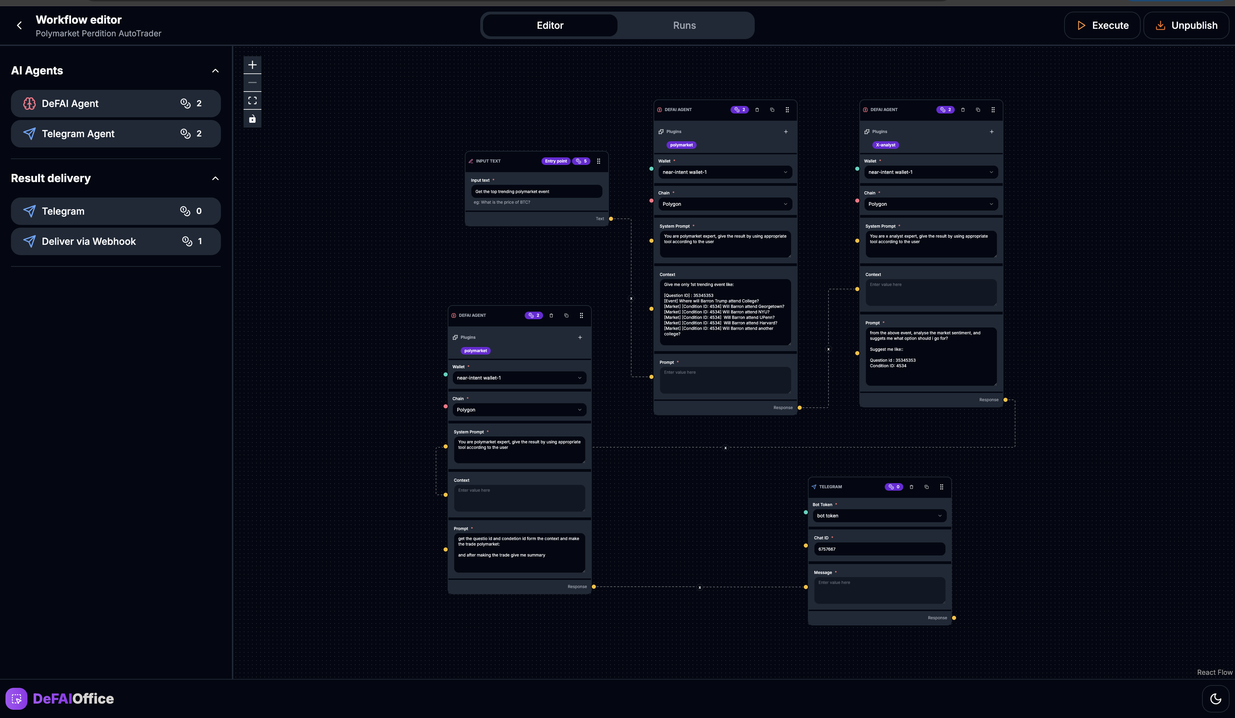
Task: Collapse the AI Agents section
Action: tap(215, 71)
